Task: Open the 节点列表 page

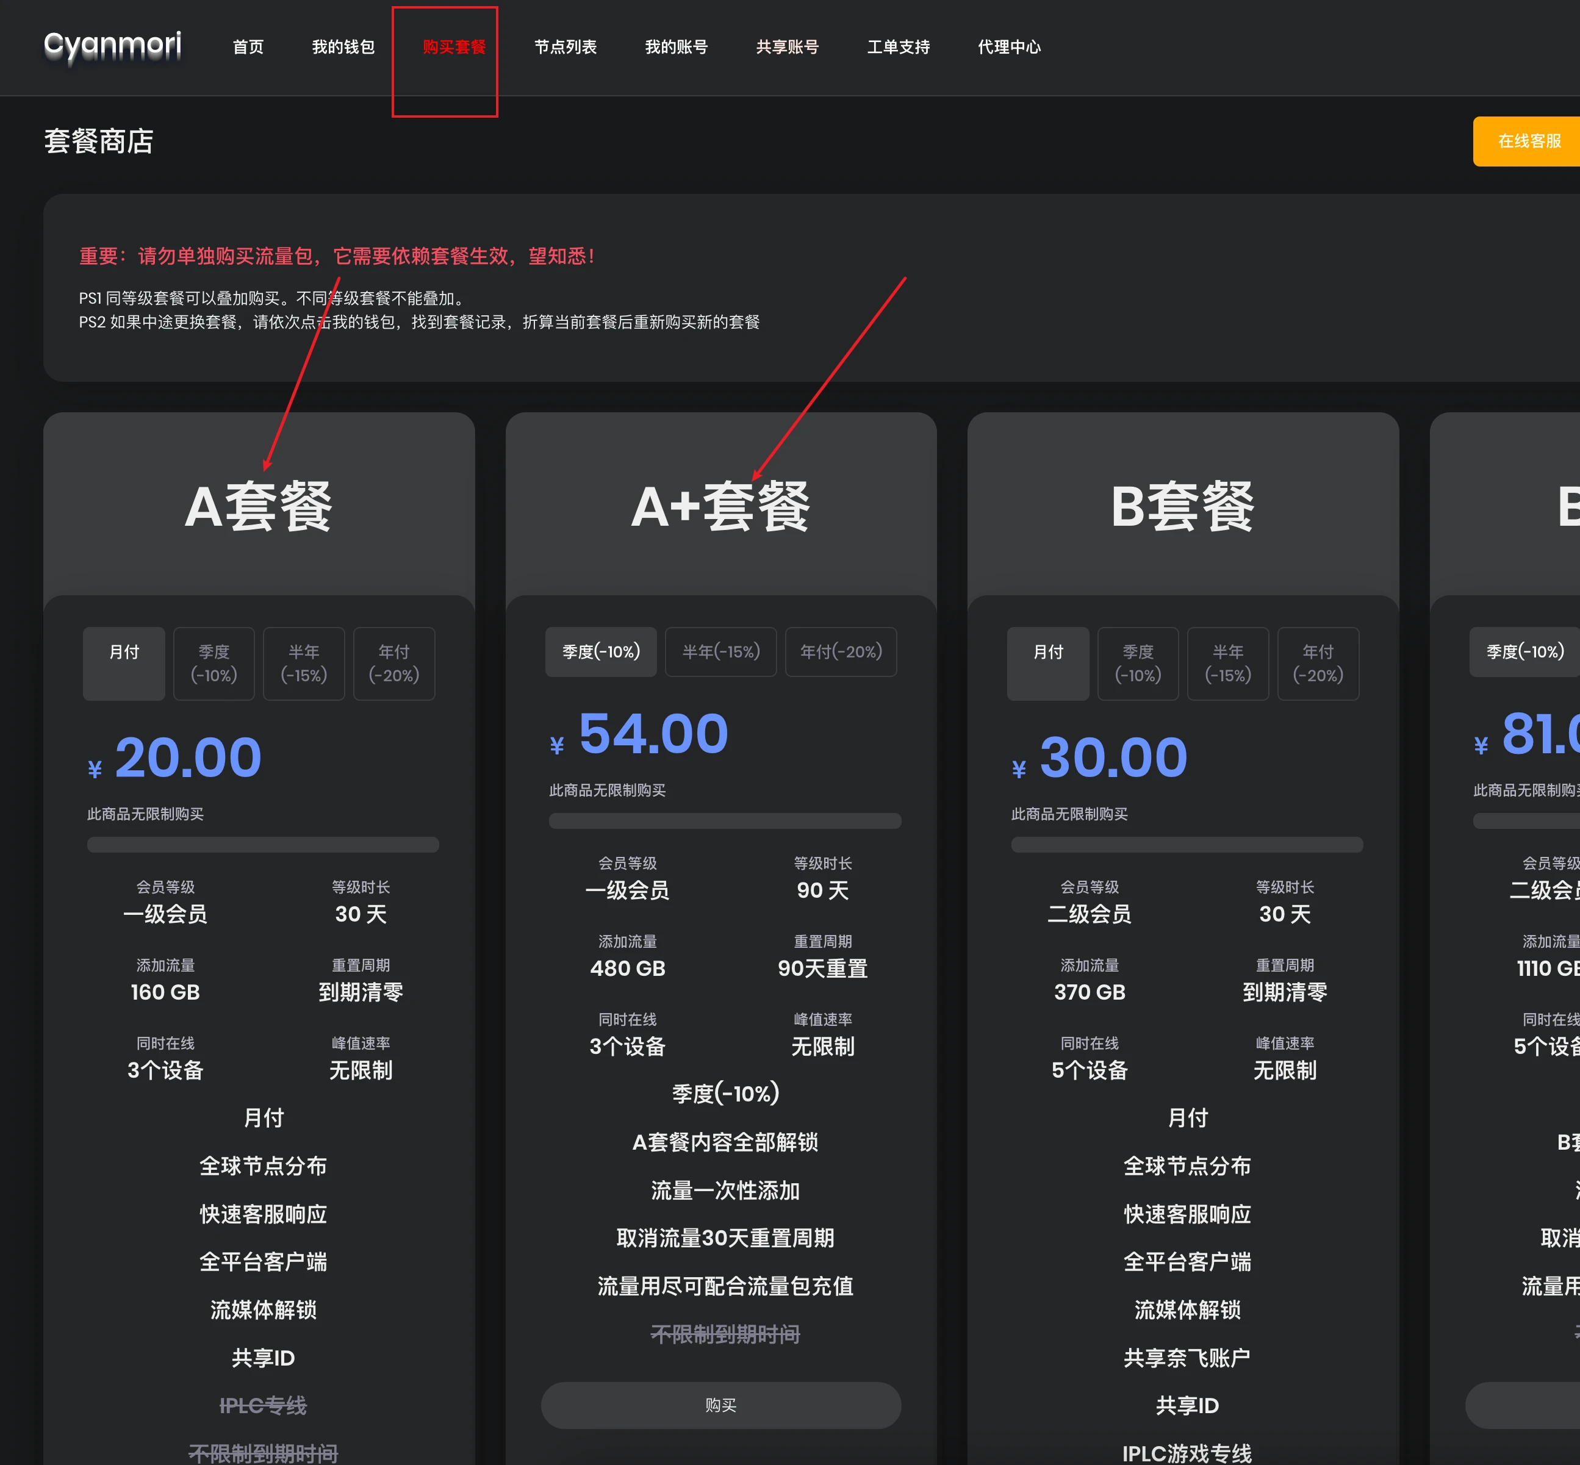Action: [566, 48]
